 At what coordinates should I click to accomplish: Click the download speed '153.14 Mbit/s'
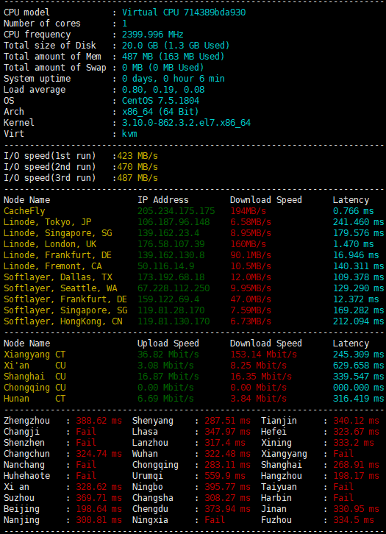(264, 355)
